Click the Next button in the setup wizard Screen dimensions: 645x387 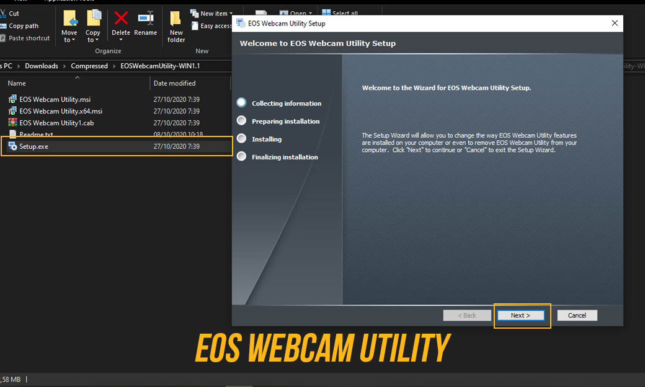[x=522, y=315]
